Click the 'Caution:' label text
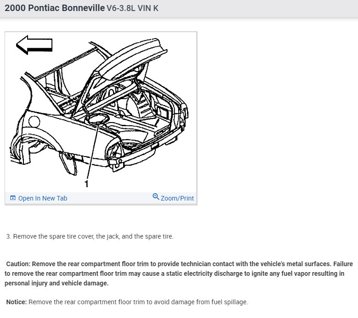This screenshot has height=318, width=358. click(x=18, y=264)
